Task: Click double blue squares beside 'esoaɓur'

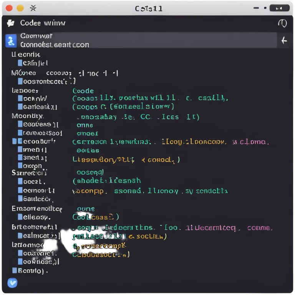Action: (17, 141)
